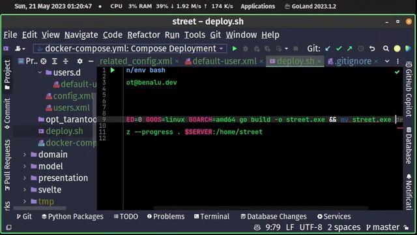Expand the tmp folder

pyautogui.click(x=25, y=202)
